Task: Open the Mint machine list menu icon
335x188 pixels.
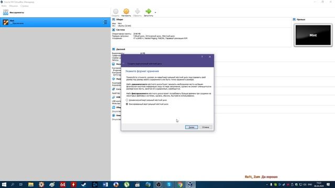Action: click(105, 22)
